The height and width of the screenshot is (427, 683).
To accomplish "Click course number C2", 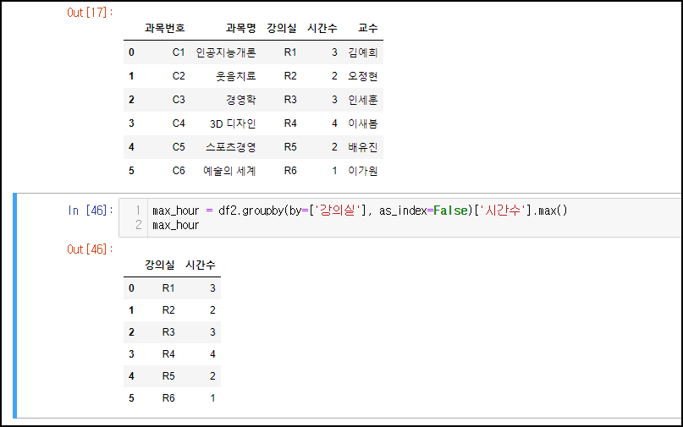I will click(x=179, y=76).
